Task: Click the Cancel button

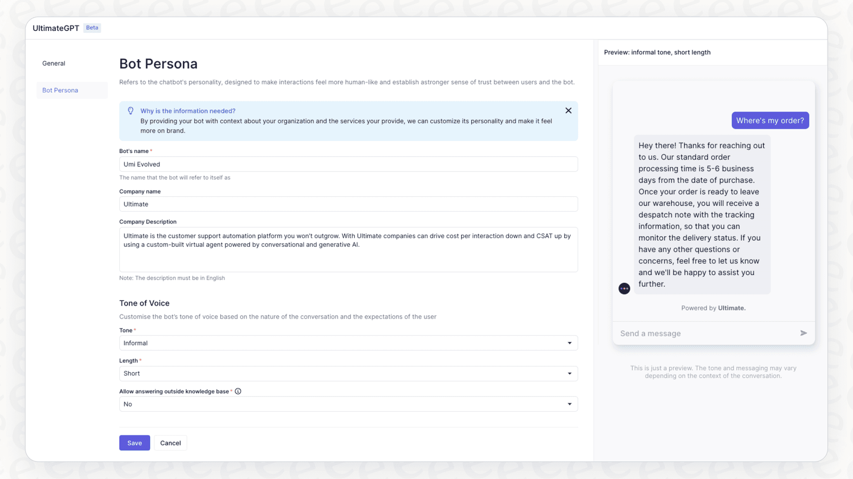Action: [x=170, y=443]
